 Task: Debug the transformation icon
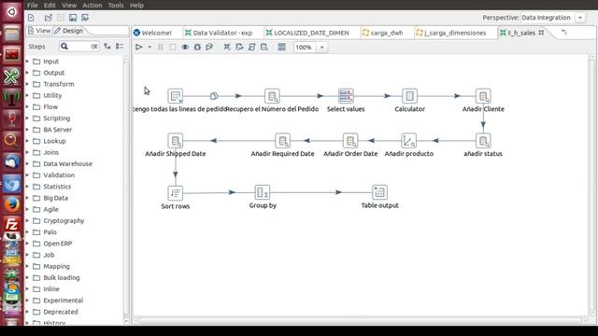(197, 48)
